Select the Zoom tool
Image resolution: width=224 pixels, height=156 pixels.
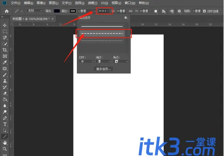click(5, 149)
